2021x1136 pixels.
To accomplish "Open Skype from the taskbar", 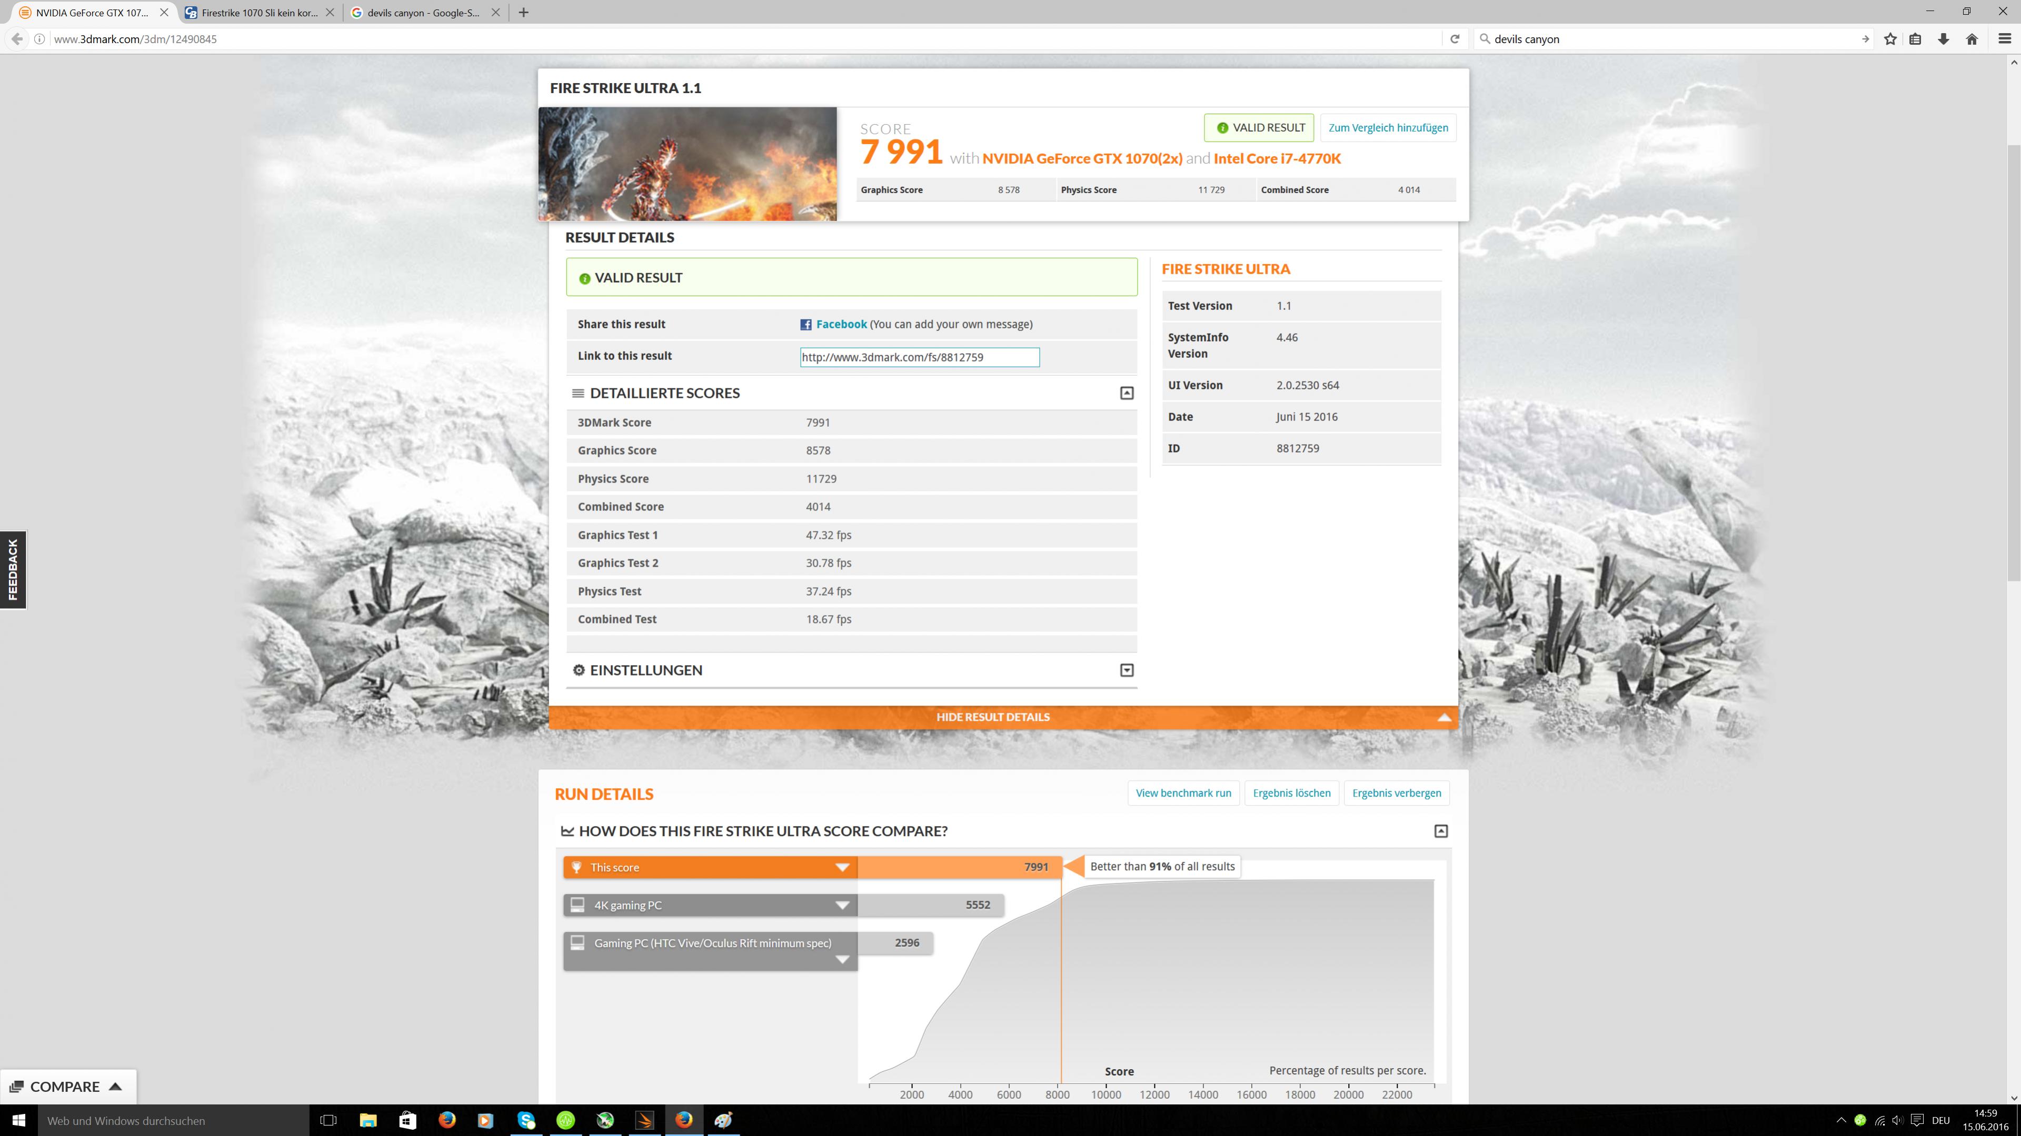I will [x=526, y=1120].
